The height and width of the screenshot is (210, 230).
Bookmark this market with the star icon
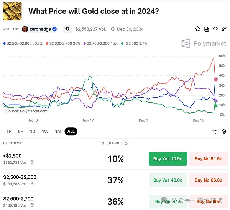198,29
